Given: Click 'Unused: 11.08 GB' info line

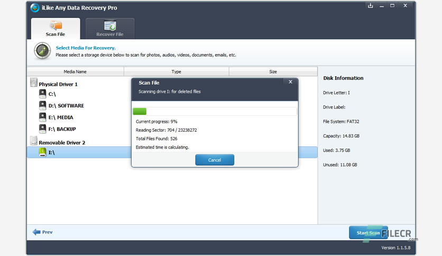Looking at the screenshot, I should coord(340,164).
